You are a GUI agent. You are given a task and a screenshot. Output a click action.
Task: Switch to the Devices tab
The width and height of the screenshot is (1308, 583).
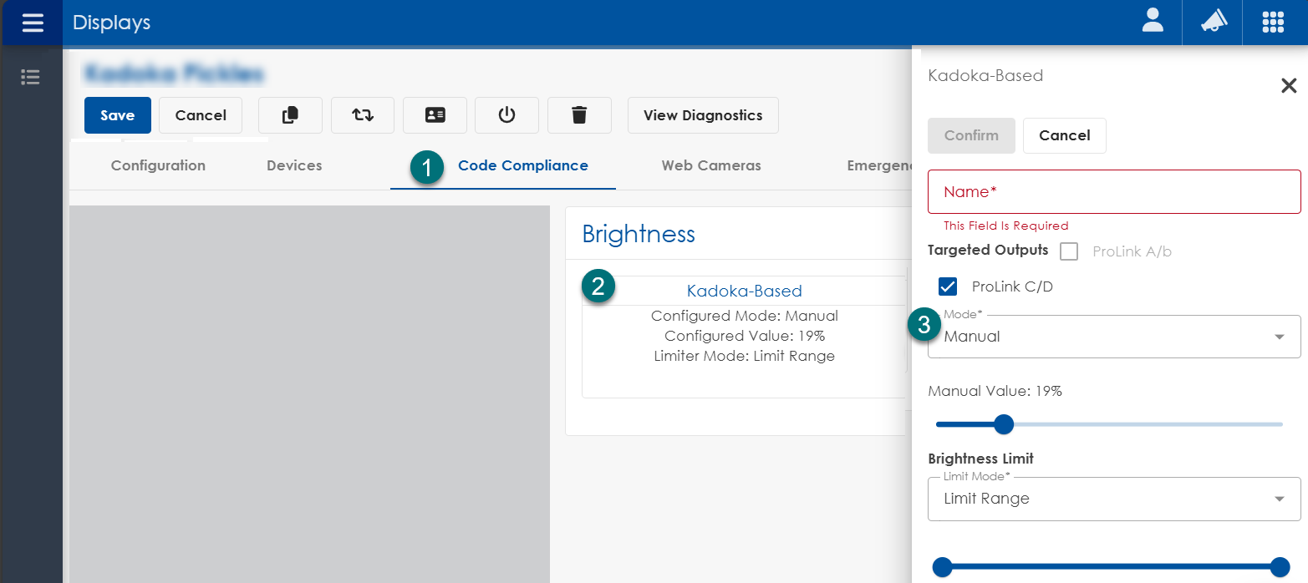[294, 165]
